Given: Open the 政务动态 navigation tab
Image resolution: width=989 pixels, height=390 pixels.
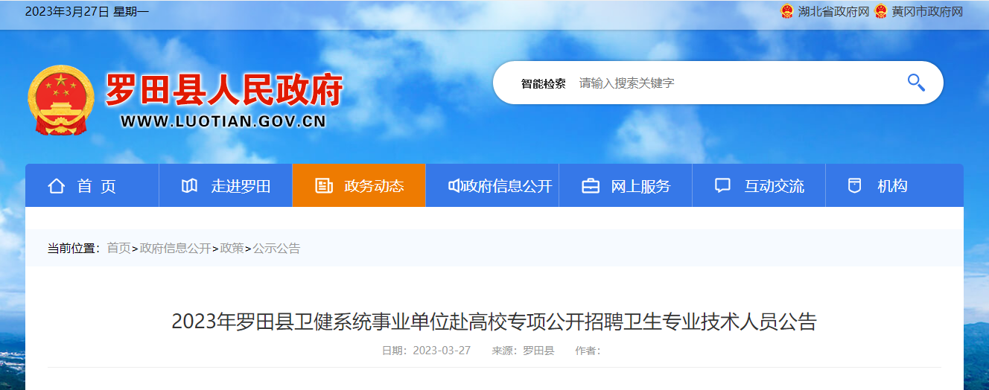Looking at the screenshot, I should point(359,185).
